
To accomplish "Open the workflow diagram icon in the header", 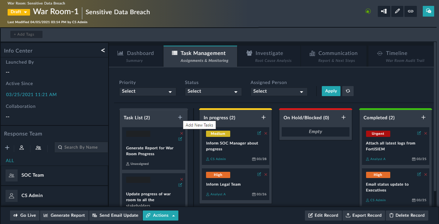I will (x=384, y=11).
